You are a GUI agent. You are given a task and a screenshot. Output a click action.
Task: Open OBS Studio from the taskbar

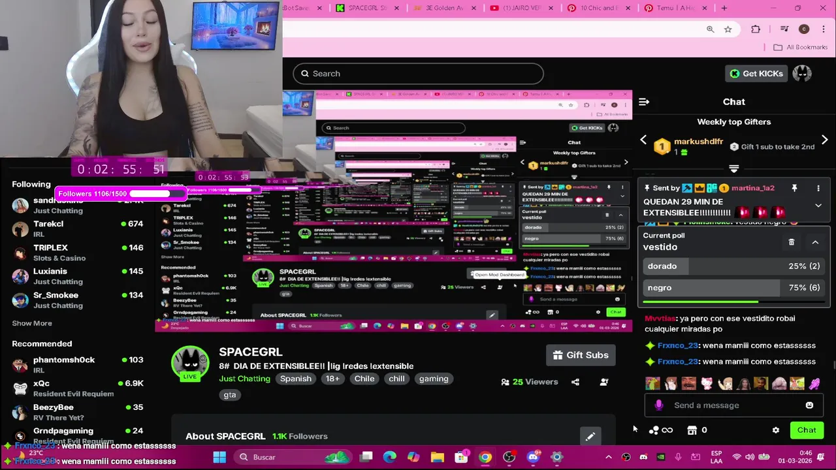(x=509, y=457)
